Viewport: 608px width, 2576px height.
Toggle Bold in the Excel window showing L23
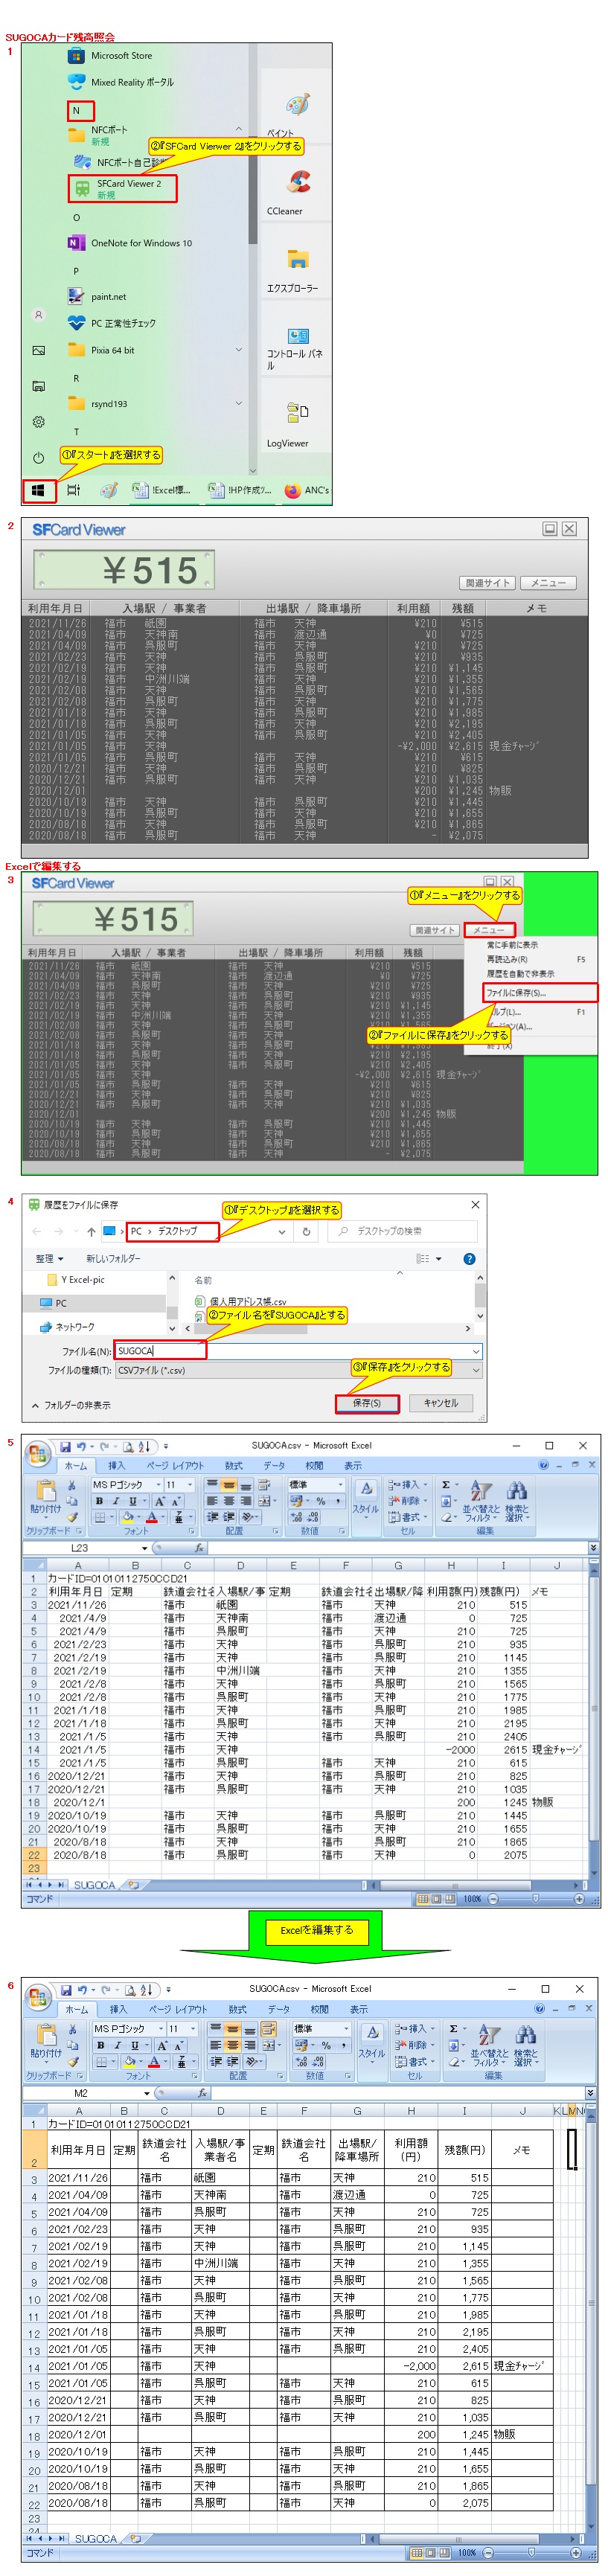pos(99,1501)
